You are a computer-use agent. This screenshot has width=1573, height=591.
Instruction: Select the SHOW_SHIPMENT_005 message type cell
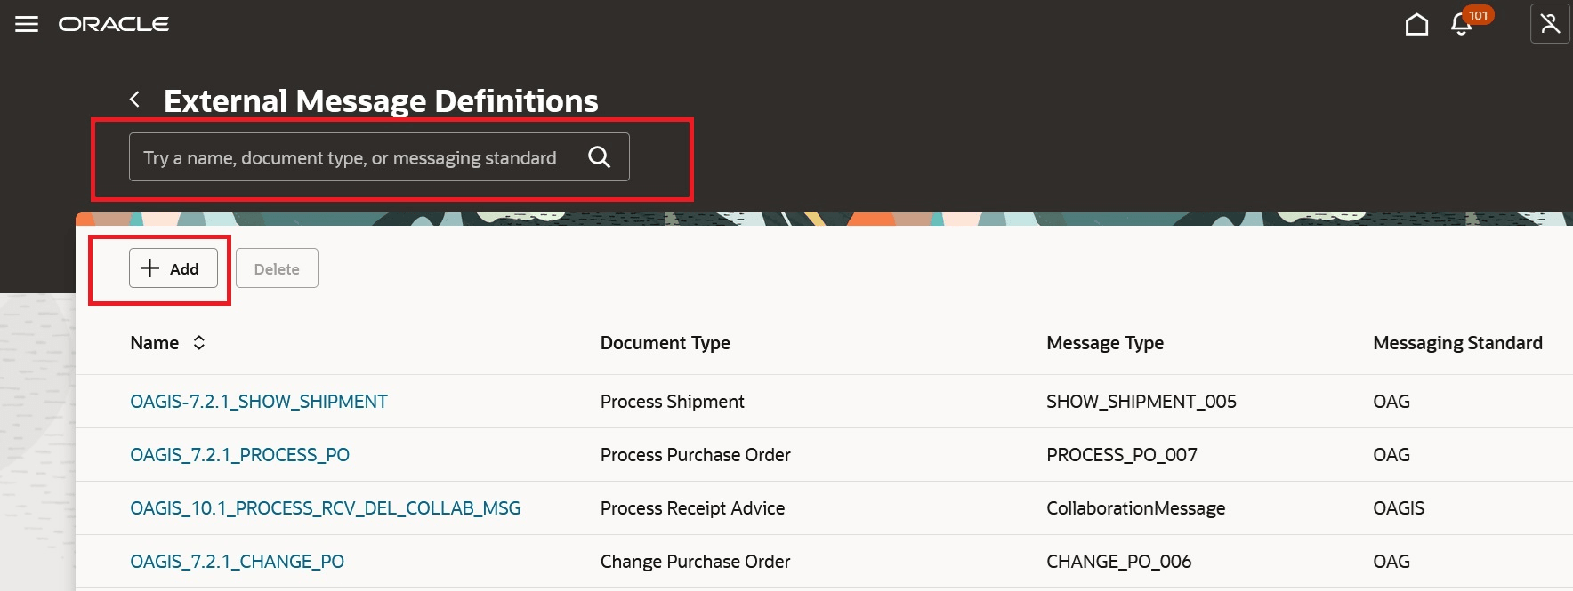[1141, 402]
